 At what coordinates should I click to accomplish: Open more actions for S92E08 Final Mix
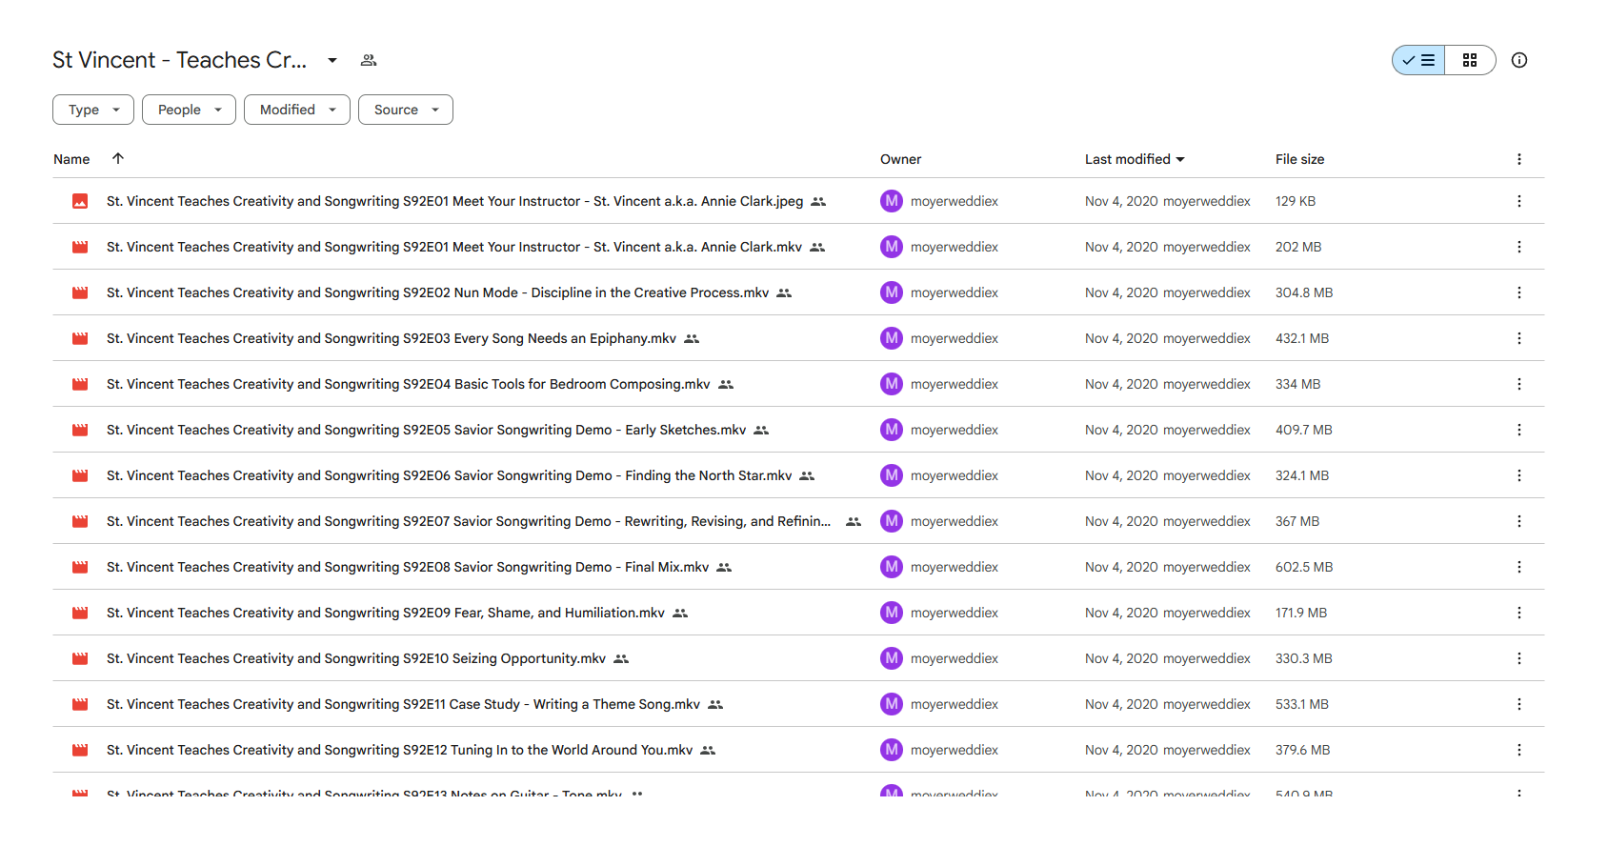[1519, 567]
